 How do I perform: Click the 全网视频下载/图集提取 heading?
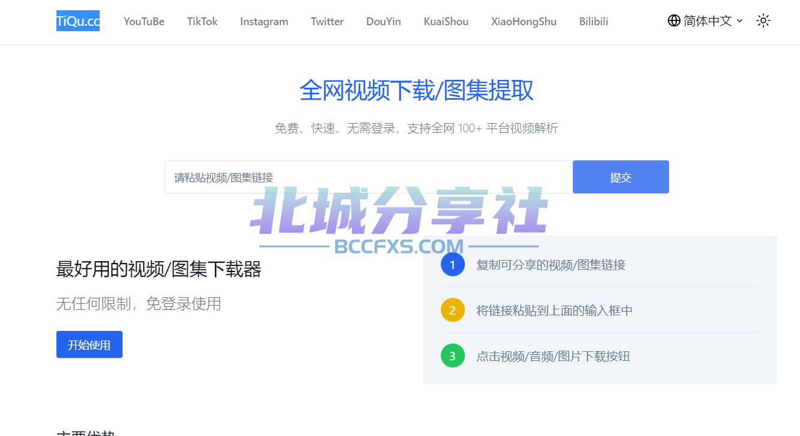pos(417,91)
